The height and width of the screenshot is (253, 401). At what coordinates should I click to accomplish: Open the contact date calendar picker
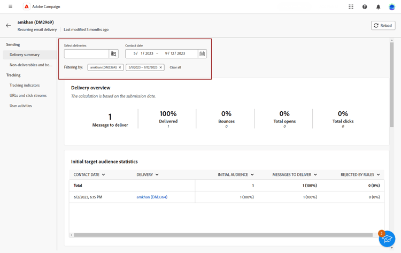[202, 53]
